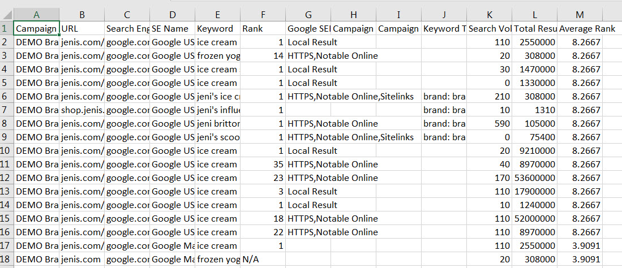Viewport: 622px width, 268px height.
Task: Click 'jeni's scoo' keyword cell
Action: tap(218, 137)
